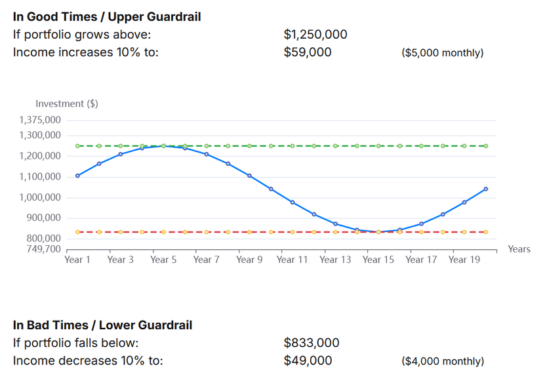Select the rightmost green dashed line marker
The image size is (543, 377).
click(486, 146)
